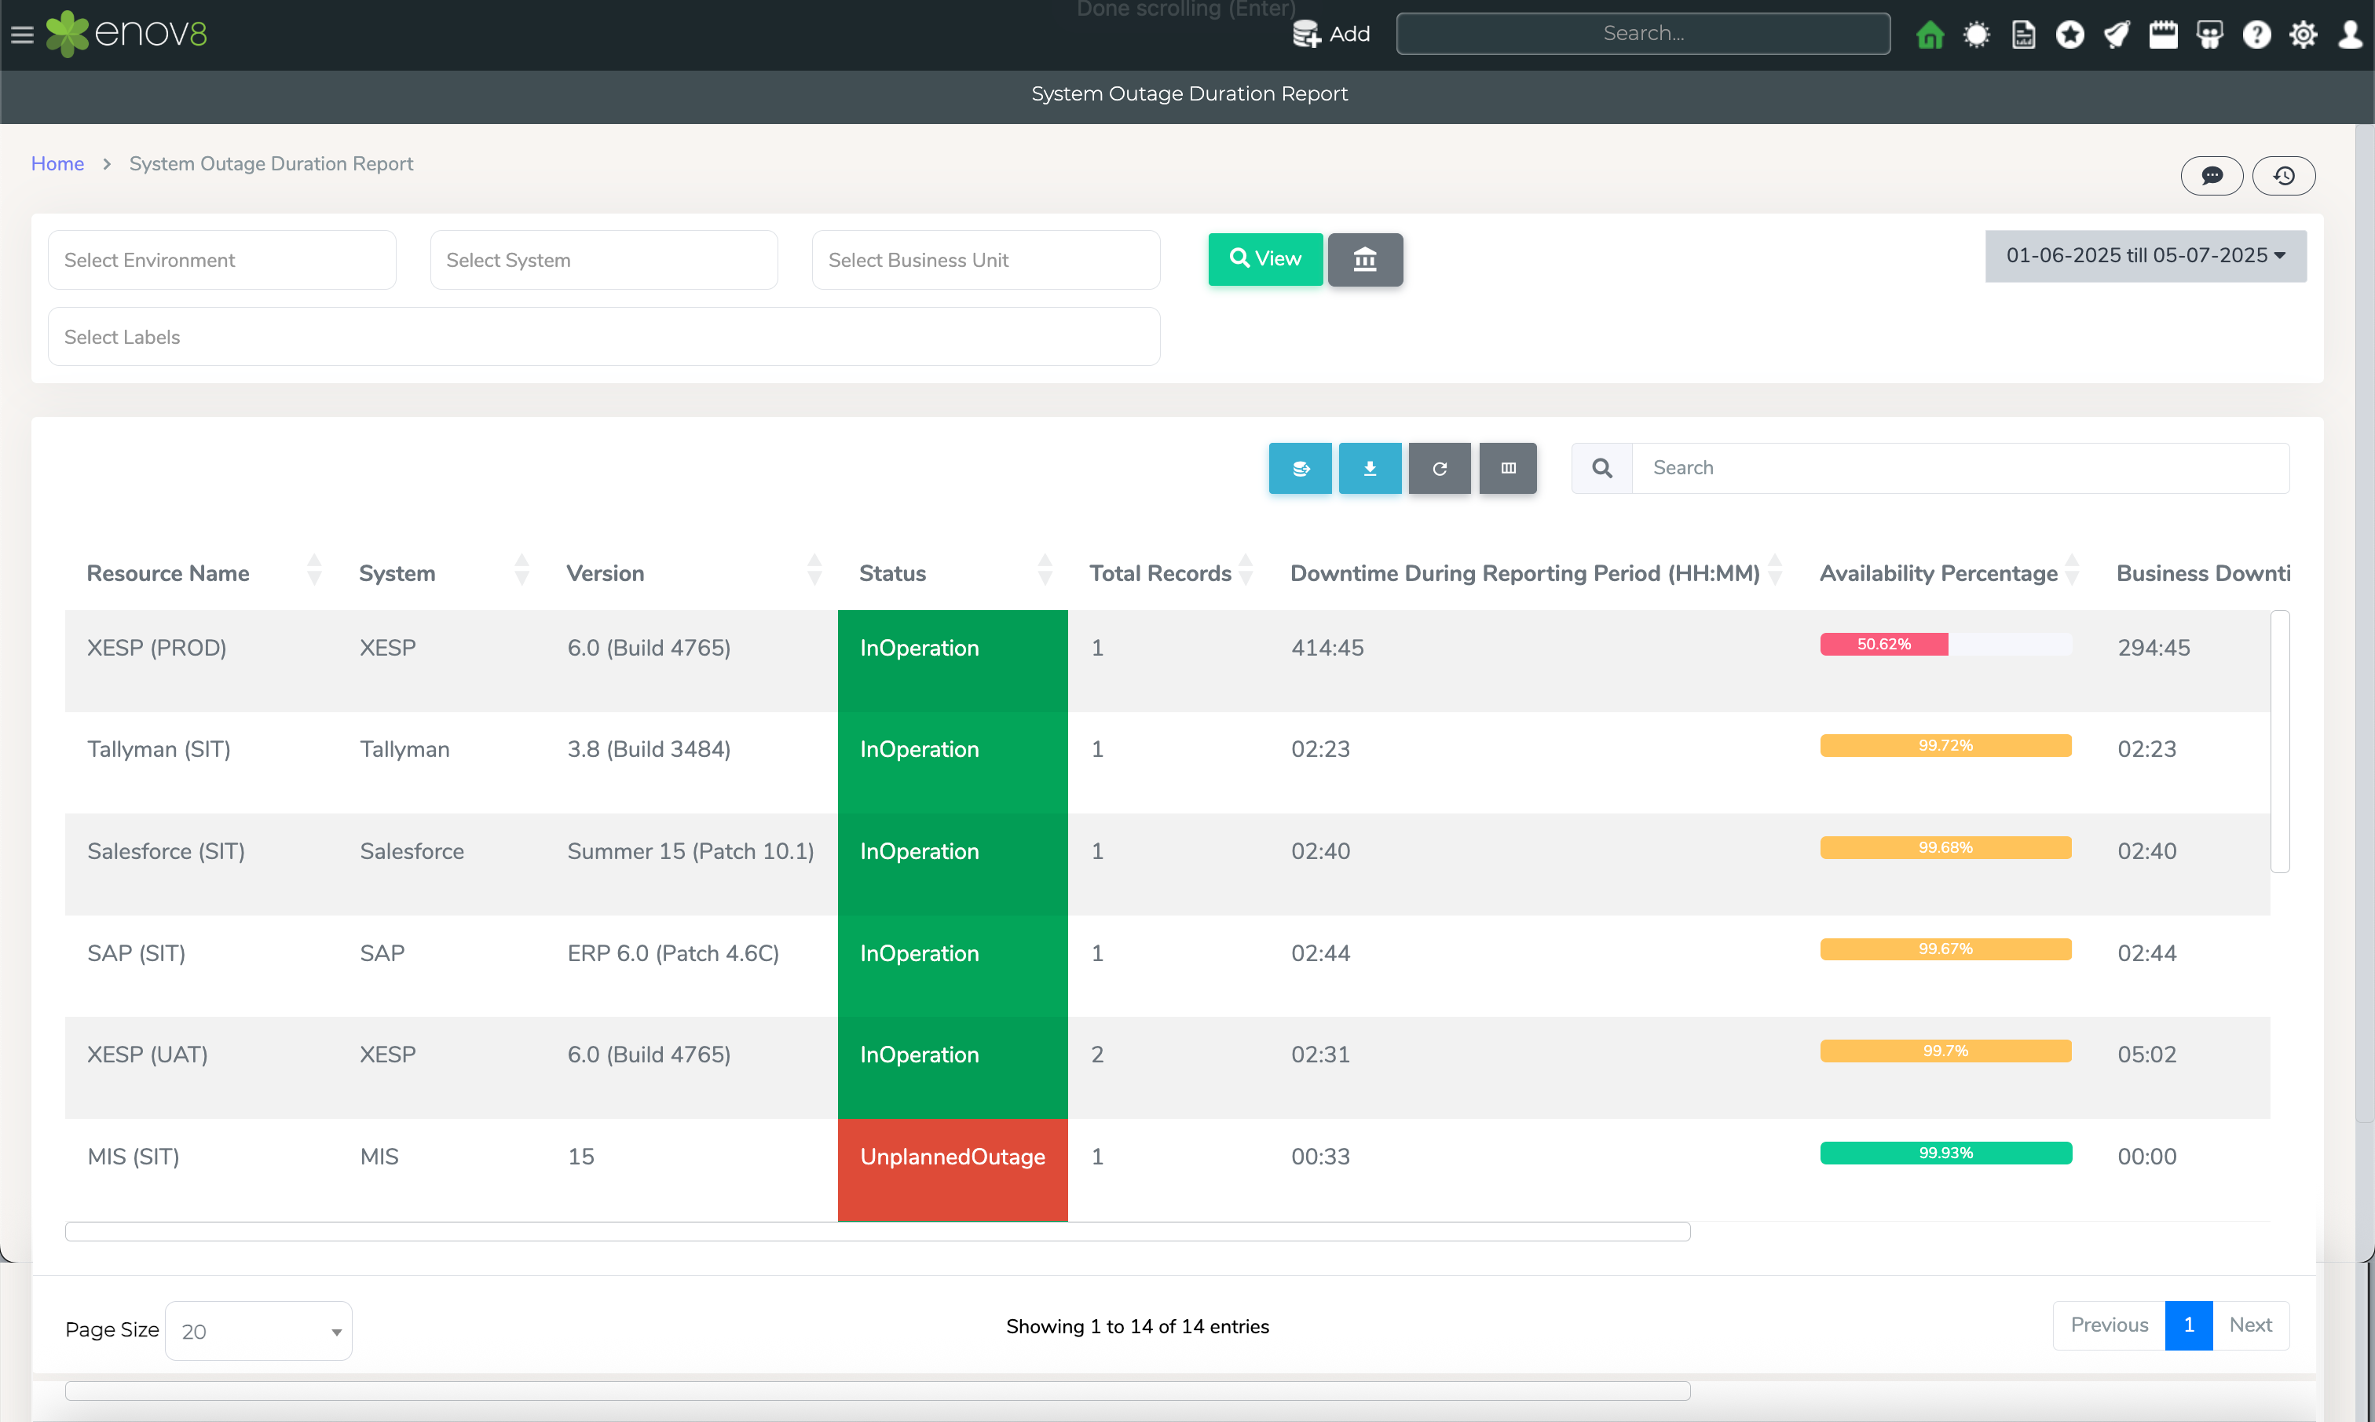Open the history clock button
The height and width of the screenshot is (1422, 2375).
[x=2284, y=175]
